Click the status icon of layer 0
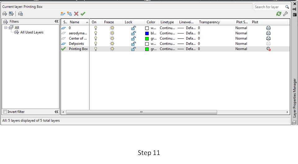The width and height of the screenshot is (298, 164). click(x=63, y=28)
